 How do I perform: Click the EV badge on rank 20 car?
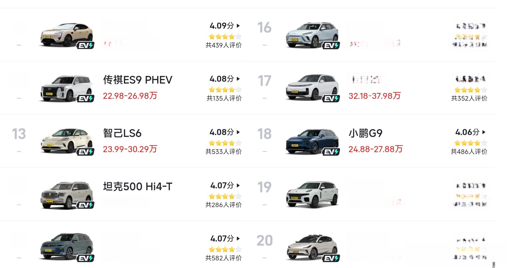(x=331, y=258)
